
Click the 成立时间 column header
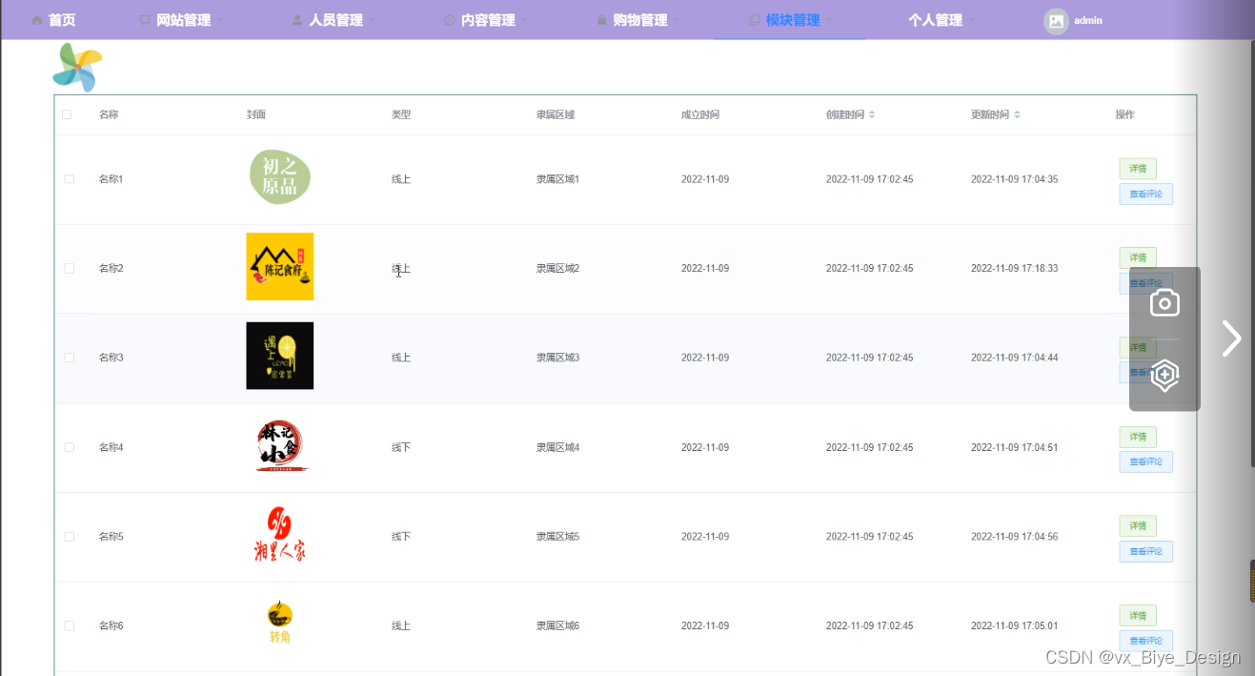[700, 114]
